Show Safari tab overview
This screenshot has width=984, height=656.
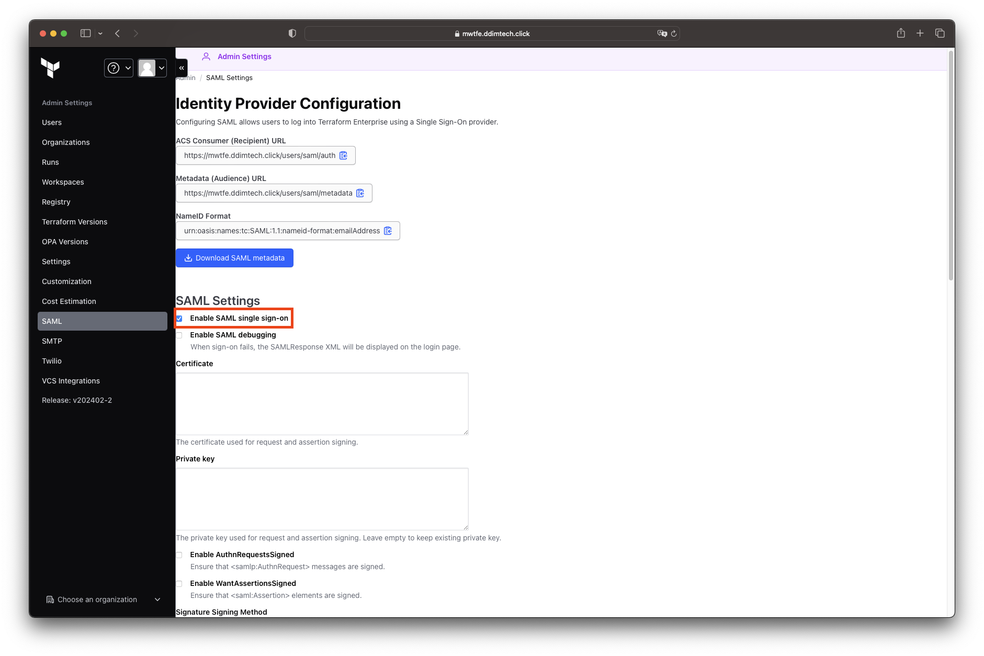940,33
